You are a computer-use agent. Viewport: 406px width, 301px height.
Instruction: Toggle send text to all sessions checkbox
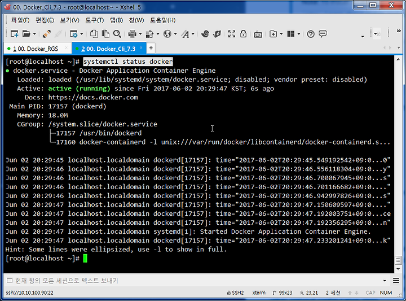point(10,281)
